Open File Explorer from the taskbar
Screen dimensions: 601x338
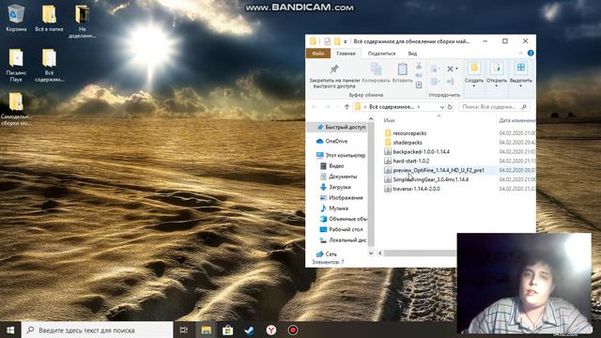206,330
